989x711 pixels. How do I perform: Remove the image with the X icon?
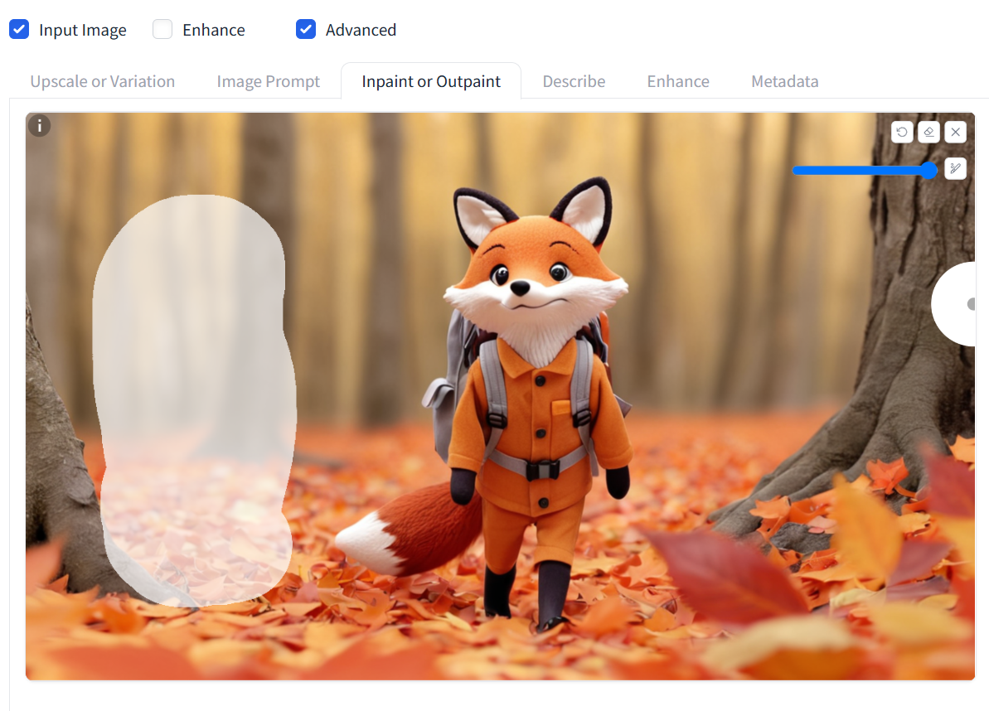point(956,132)
